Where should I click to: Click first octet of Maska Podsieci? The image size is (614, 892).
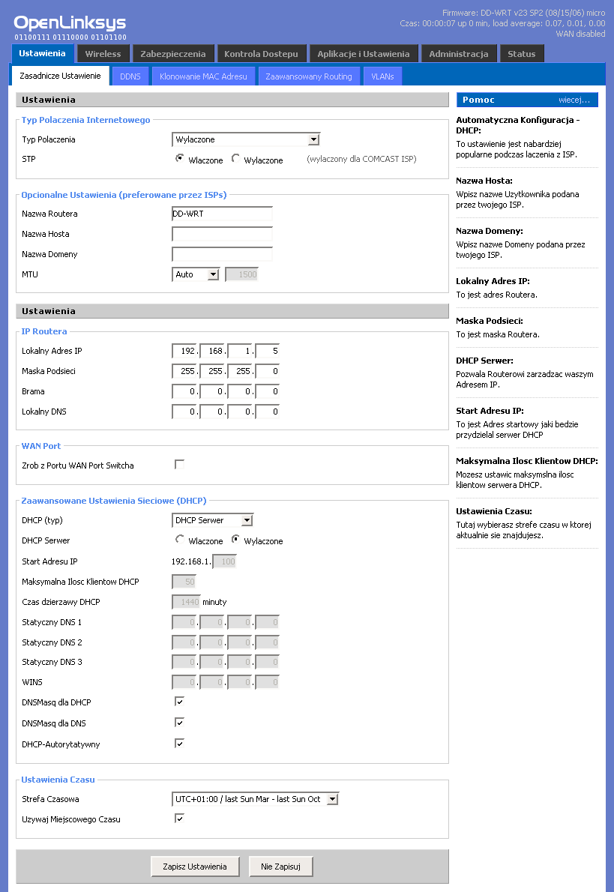pos(184,371)
